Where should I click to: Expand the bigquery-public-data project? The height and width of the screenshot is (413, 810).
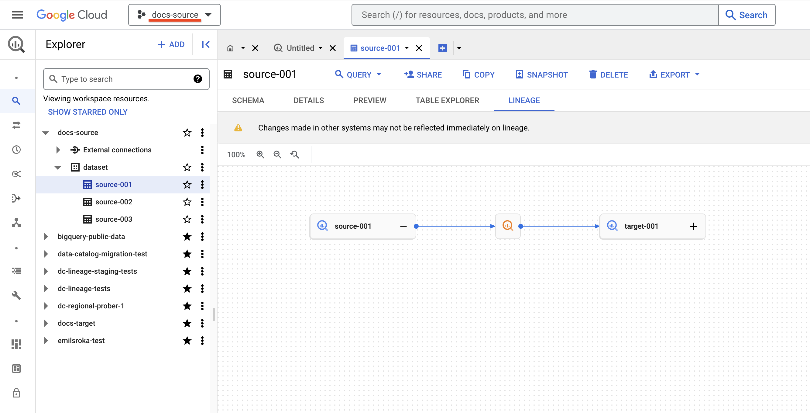click(x=46, y=237)
